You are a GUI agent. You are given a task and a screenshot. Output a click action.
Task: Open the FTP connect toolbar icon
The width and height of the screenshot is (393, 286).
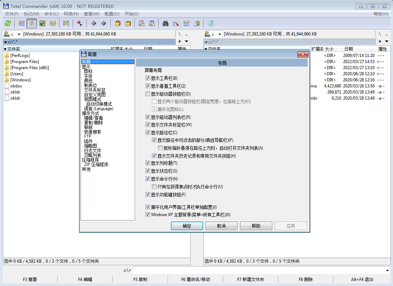[142, 23]
